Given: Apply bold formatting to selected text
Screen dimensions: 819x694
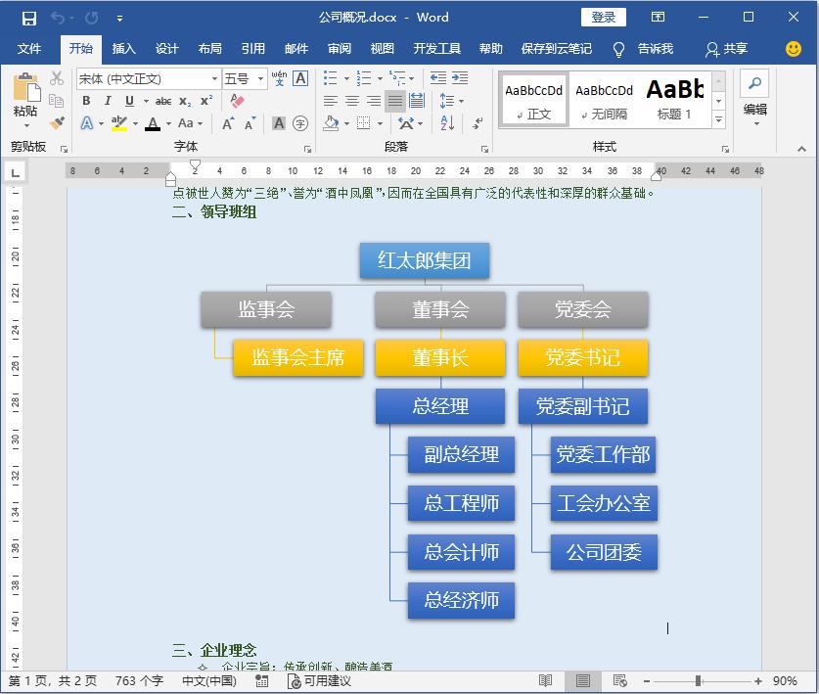Looking at the screenshot, I should 87,100.
